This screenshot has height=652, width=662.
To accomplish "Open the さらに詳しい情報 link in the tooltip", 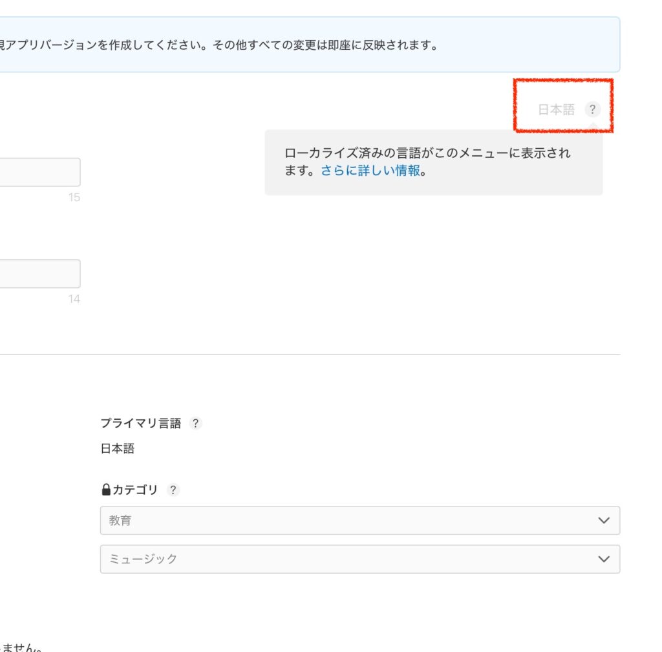I will point(370,171).
